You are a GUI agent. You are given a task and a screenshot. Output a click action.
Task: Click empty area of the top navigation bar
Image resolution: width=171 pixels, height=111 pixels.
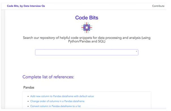point(98,6)
